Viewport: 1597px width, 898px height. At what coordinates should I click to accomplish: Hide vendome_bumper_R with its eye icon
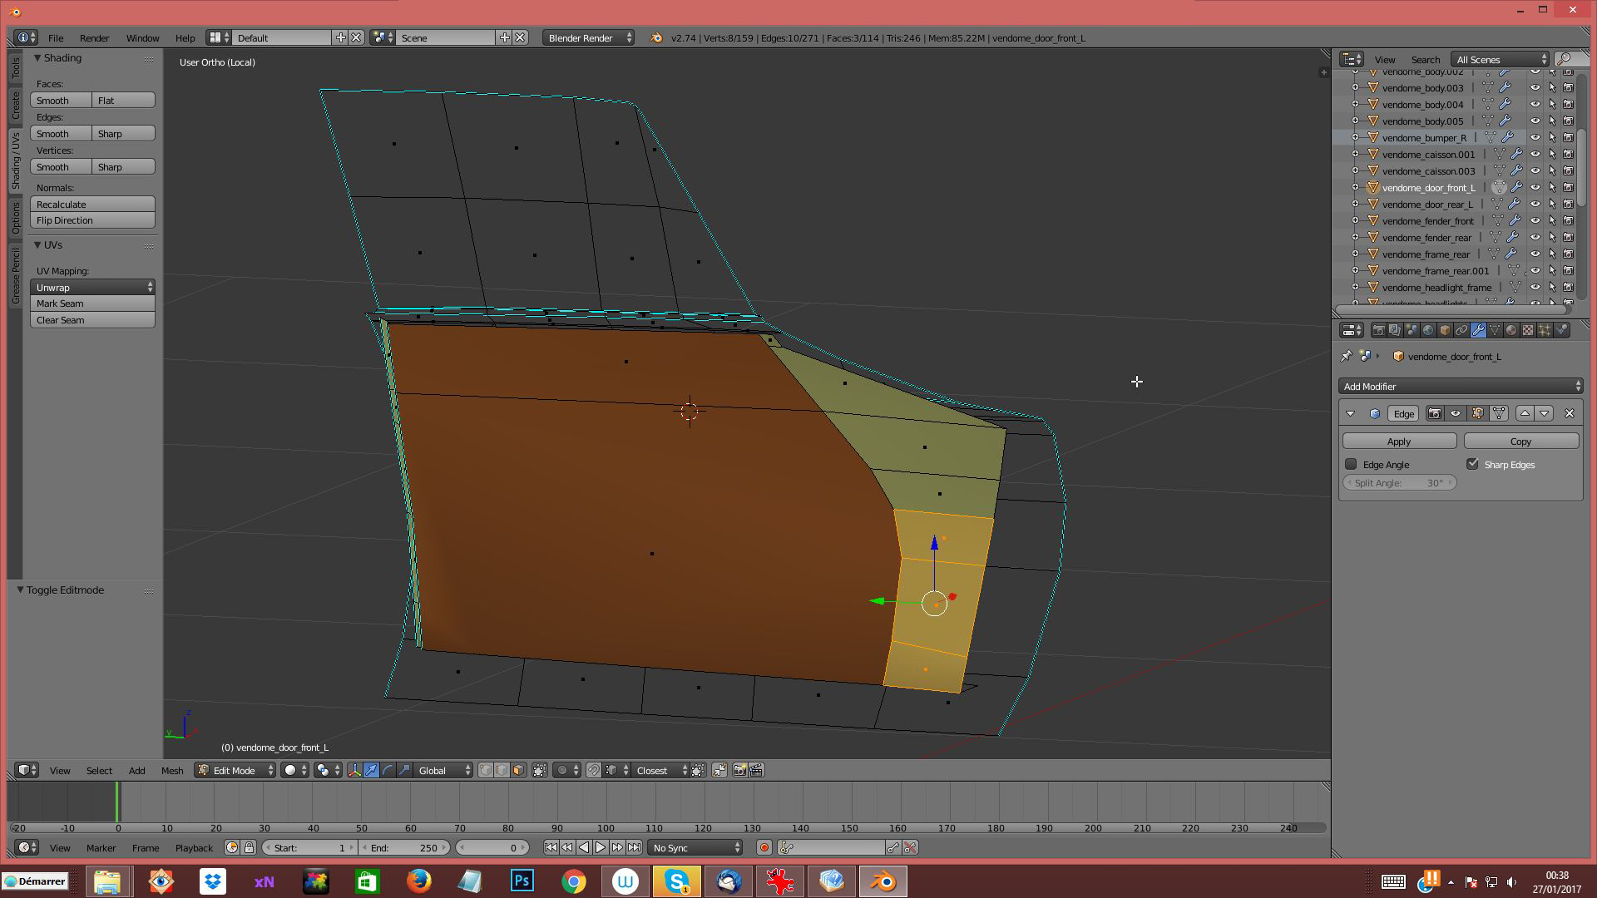click(x=1535, y=137)
